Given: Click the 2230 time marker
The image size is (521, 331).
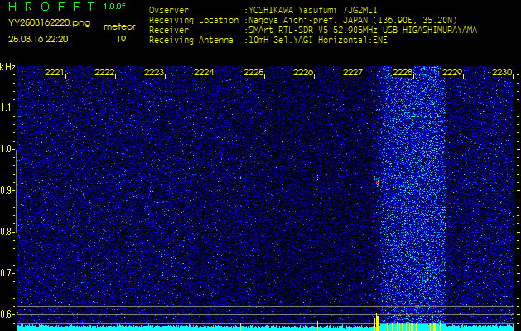Looking at the screenshot, I should 502,72.
